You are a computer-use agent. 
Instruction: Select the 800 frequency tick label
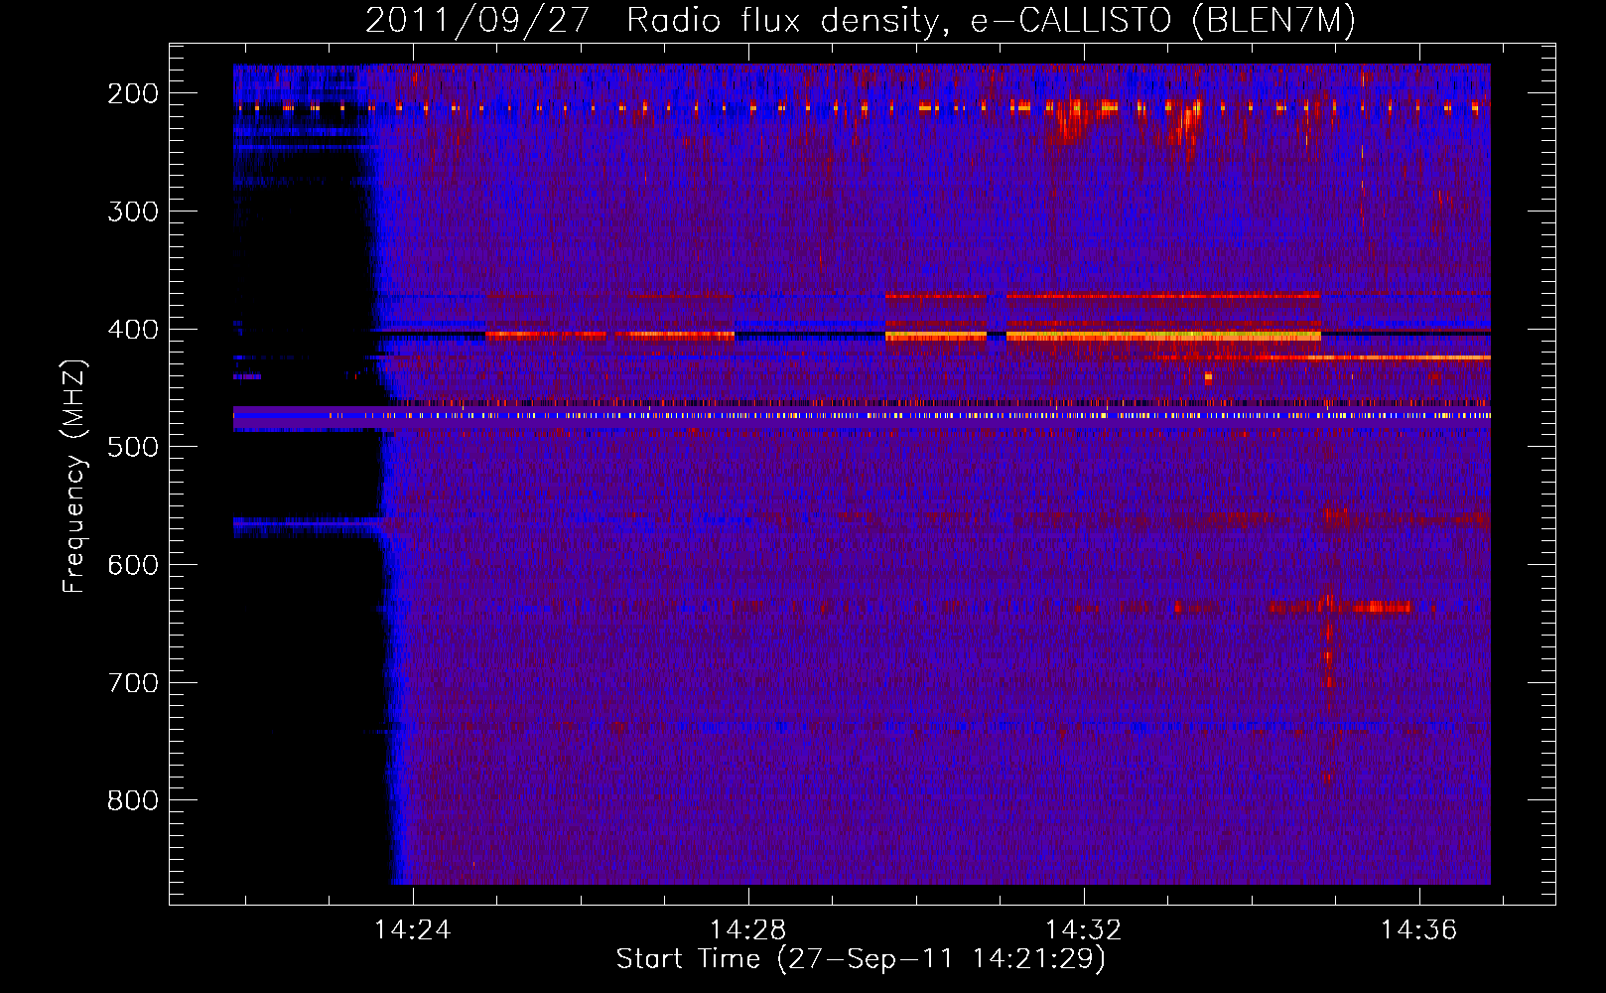tap(133, 800)
